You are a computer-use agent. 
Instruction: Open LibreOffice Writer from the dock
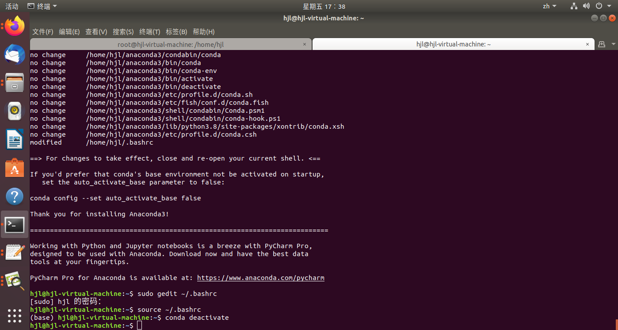(15, 139)
